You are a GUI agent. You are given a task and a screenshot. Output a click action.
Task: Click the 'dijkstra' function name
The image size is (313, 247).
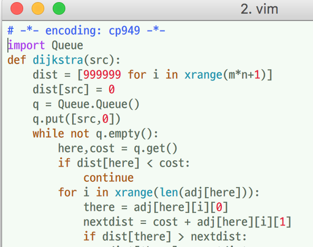[x=58, y=60]
